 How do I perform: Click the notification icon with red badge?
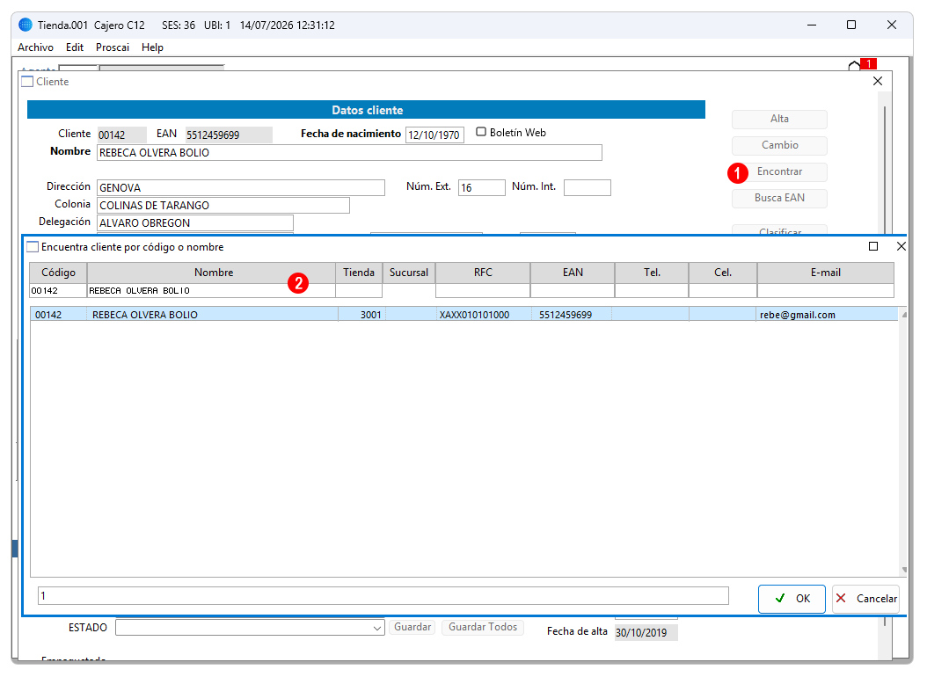[x=861, y=64]
